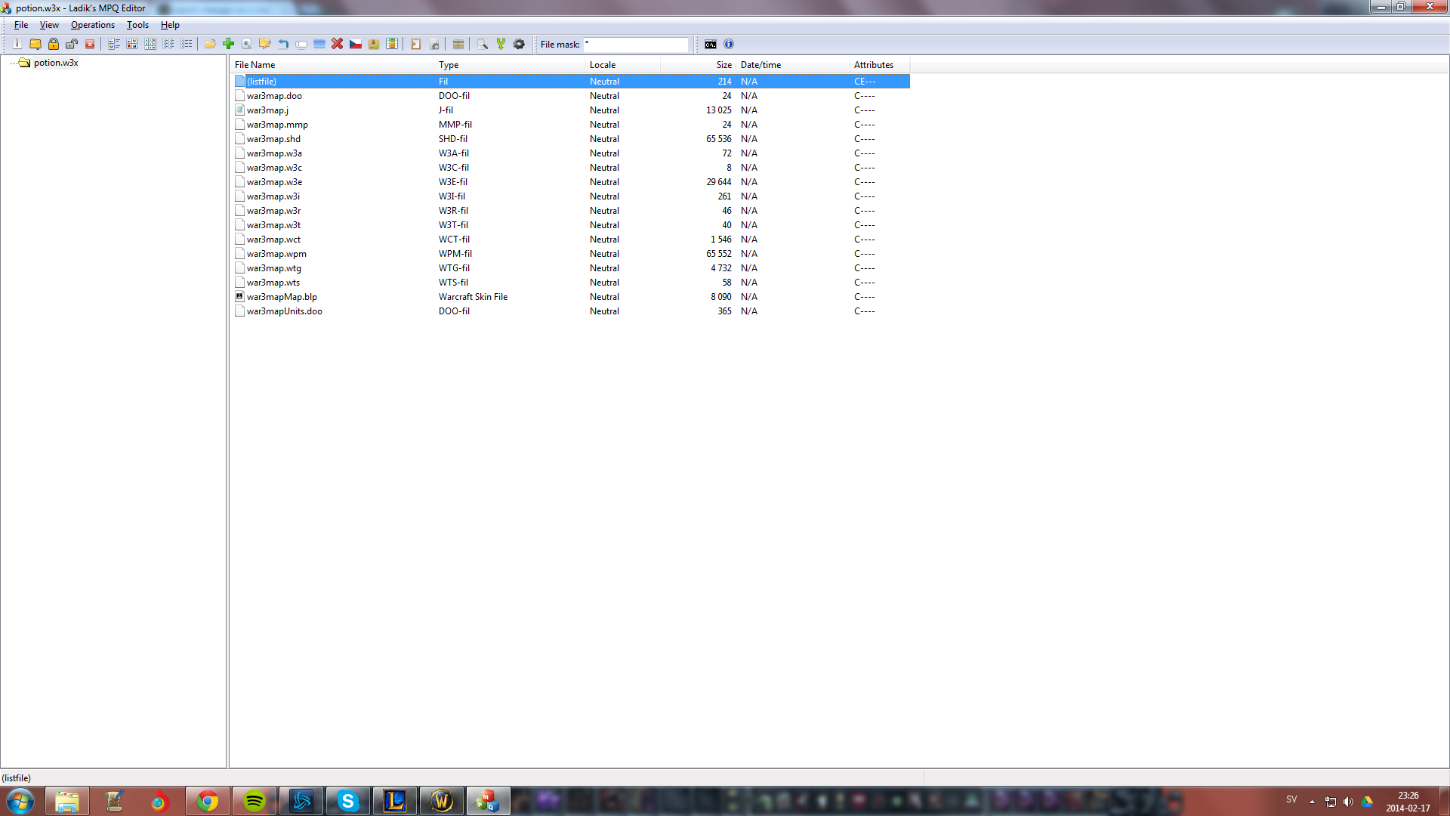Click the blue info About icon
The height and width of the screenshot is (816, 1450).
(x=729, y=44)
